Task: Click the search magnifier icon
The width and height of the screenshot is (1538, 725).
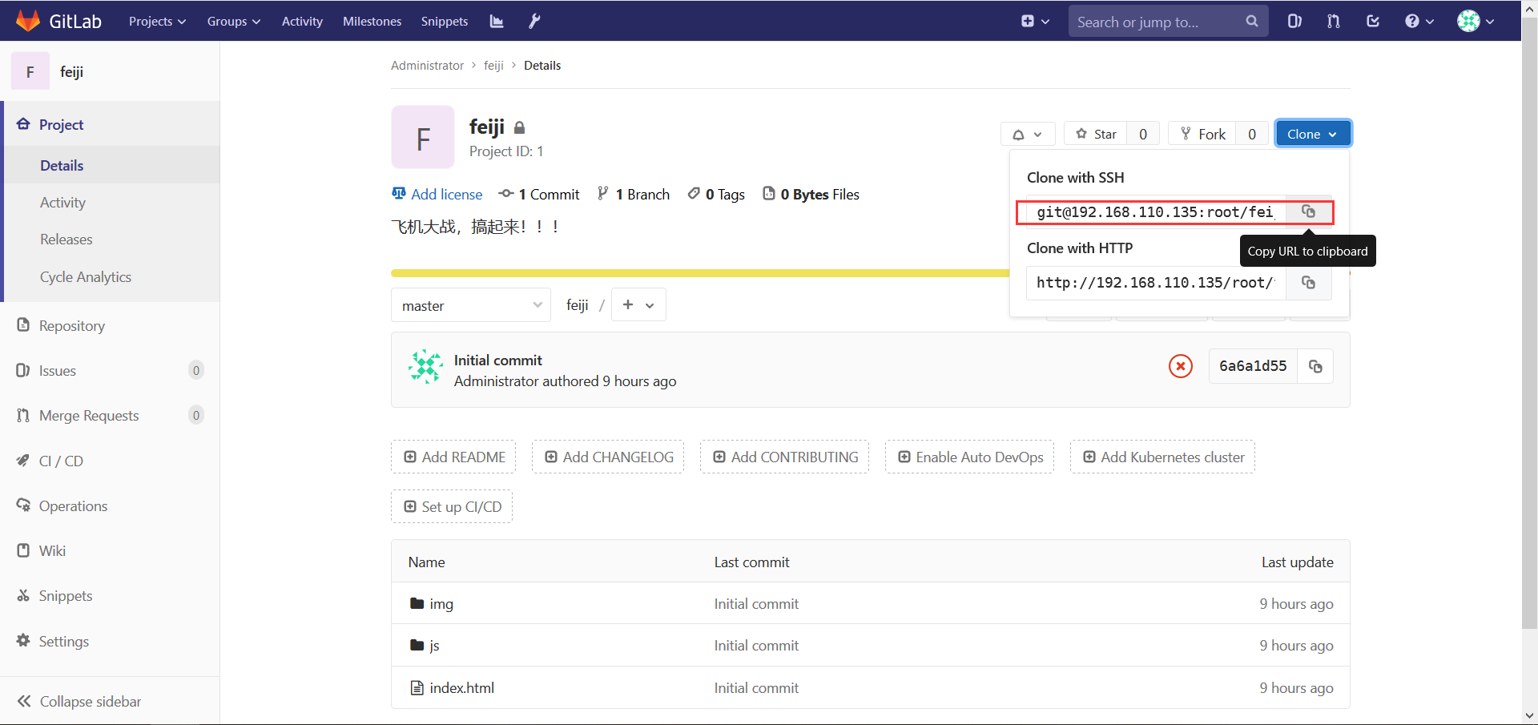Action: [x=1251, y=22]
